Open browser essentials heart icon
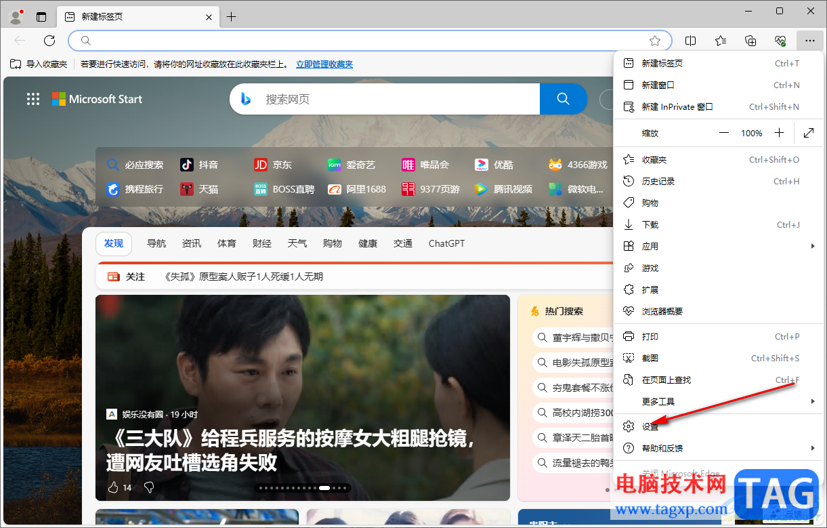The width and height of the screenshot is (827, 528). click(780, 41)
